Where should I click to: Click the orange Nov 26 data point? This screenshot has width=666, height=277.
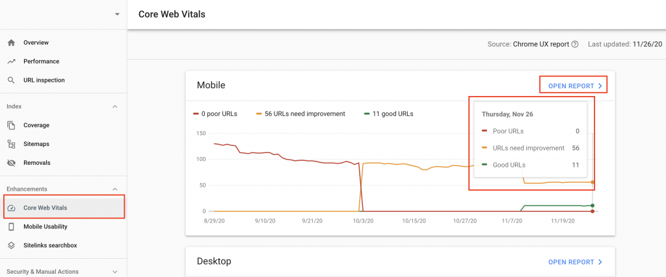point(593,182)
